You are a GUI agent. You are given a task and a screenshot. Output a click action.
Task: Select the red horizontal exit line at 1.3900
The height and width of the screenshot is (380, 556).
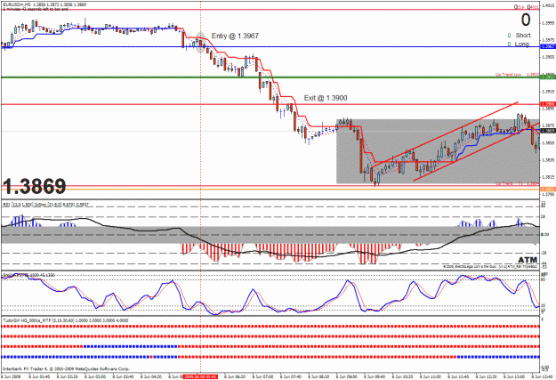coord(270,104)
